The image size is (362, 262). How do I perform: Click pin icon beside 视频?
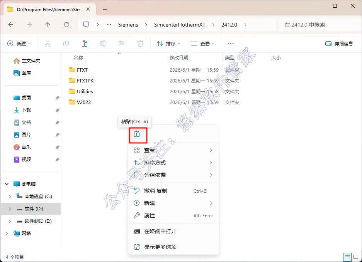(x=57, y=160)
